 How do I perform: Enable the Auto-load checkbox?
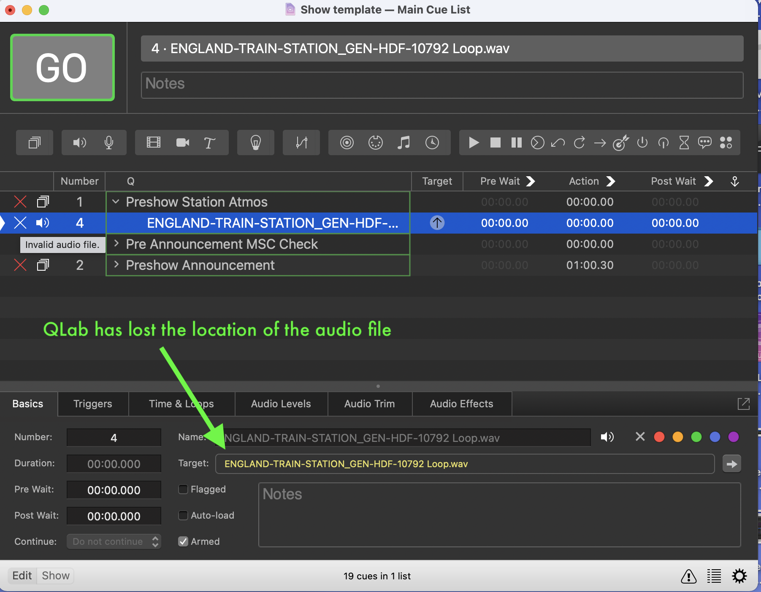183,515
